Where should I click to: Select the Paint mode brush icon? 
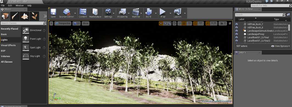[15, 16]
